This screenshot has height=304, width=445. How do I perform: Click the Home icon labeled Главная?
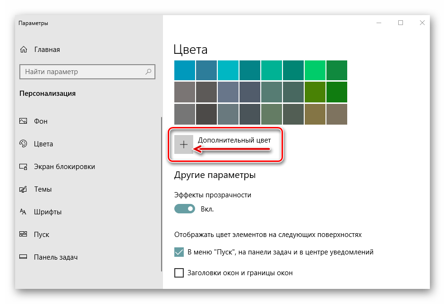23,50
